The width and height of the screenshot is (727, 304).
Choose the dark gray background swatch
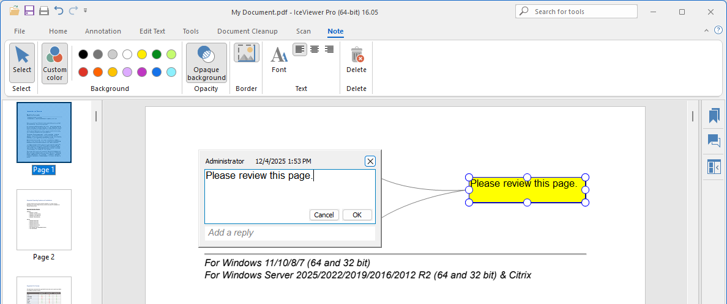98,54
